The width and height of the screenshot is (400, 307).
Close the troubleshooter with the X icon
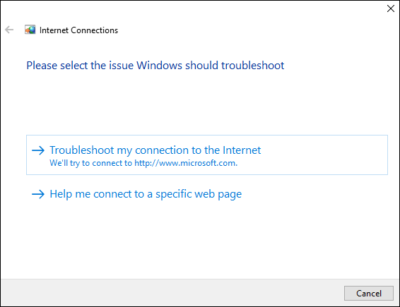(391, 8)
